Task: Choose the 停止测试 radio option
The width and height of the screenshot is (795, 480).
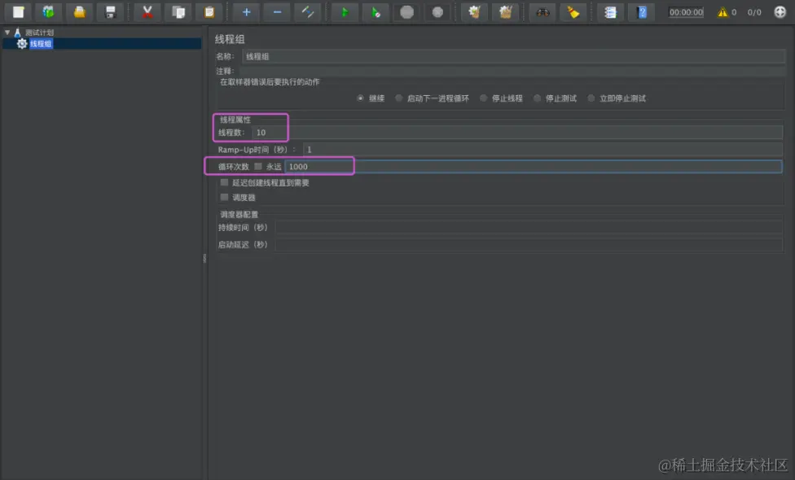Action: click(537, 98)
